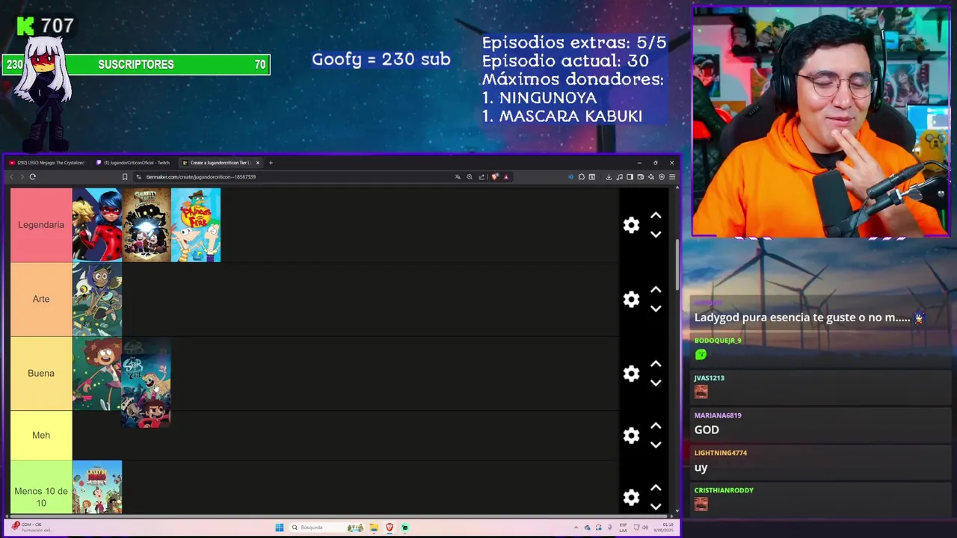The image size is (957, 538).
Task: Open Brave Shields lion icon
Action: [494, 177]
